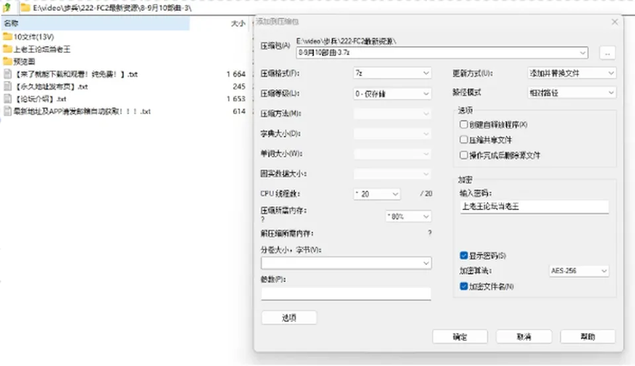Viewport: 635px width, 366px height.
Task: Click the 选项 button
Action: (289, 318)
